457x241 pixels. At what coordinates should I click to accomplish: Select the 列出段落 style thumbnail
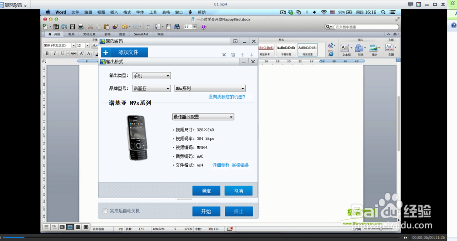click(307, 50)
